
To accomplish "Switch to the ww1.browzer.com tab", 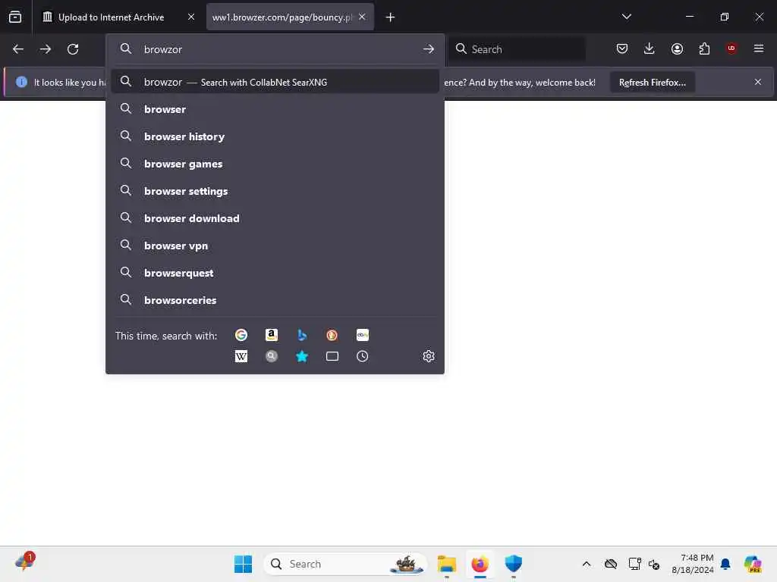I will click(x=282, y=17).
